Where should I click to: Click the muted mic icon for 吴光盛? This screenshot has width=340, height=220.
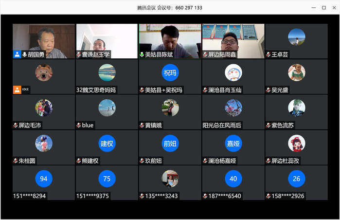[268, 90]
